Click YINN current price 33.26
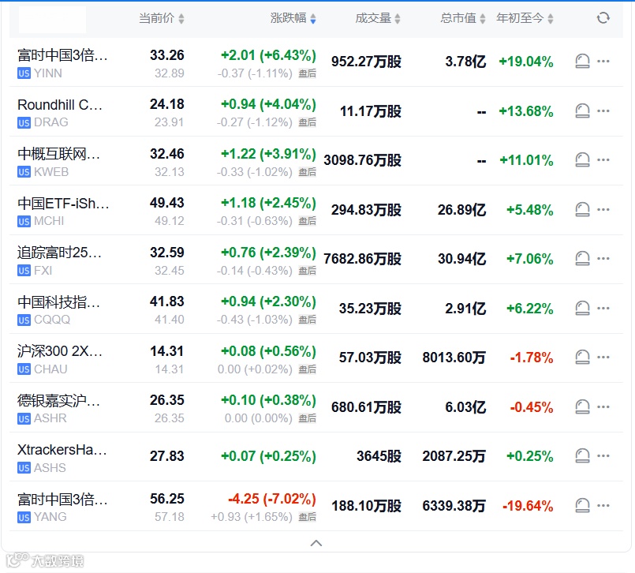Viewport: 635px width, 573px height. coord(167,55)
